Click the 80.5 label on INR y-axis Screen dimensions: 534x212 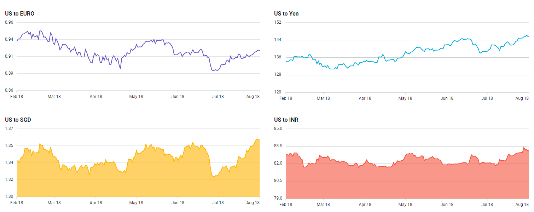[278, 181]
